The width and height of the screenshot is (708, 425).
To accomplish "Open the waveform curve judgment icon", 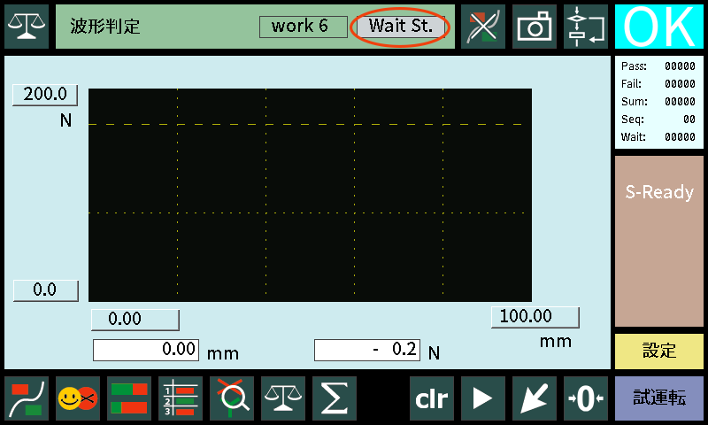I will coord(27,398).
